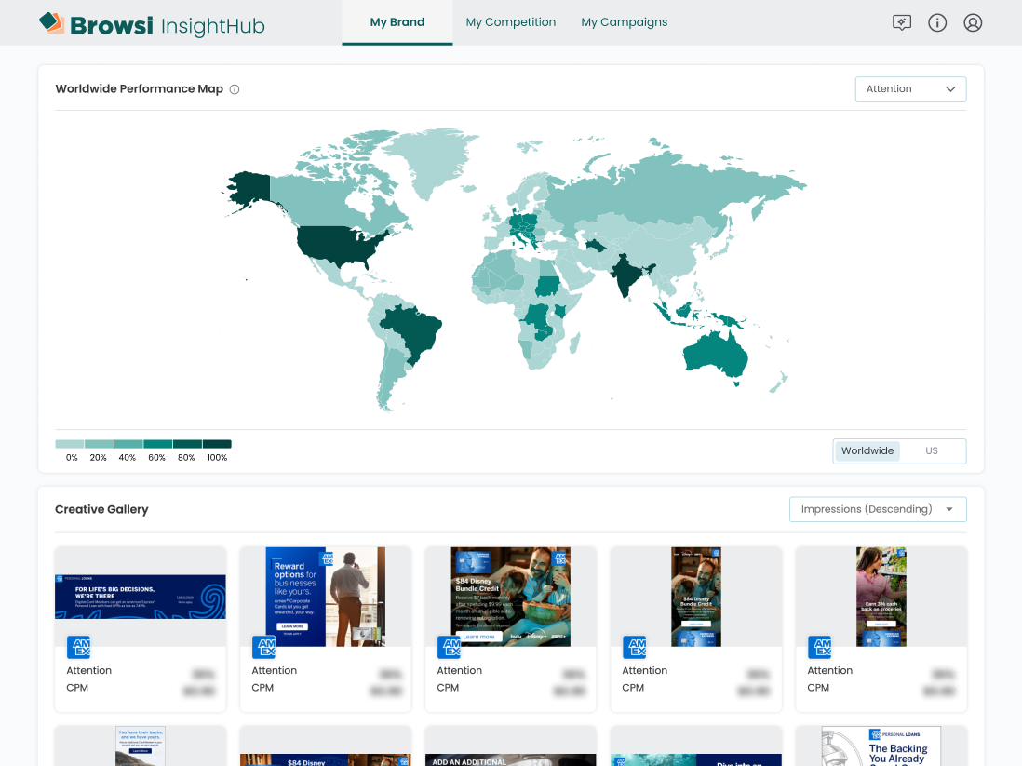This screenshot has width=1022, height=766.
Task: Open the "Reward options for businesses" creative
Action: coord(325,597)
